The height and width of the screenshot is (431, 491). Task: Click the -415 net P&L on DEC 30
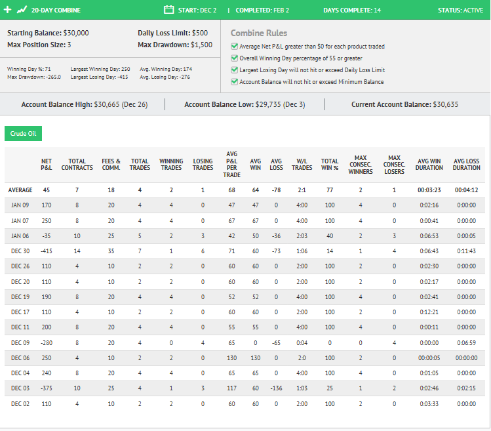47,251
